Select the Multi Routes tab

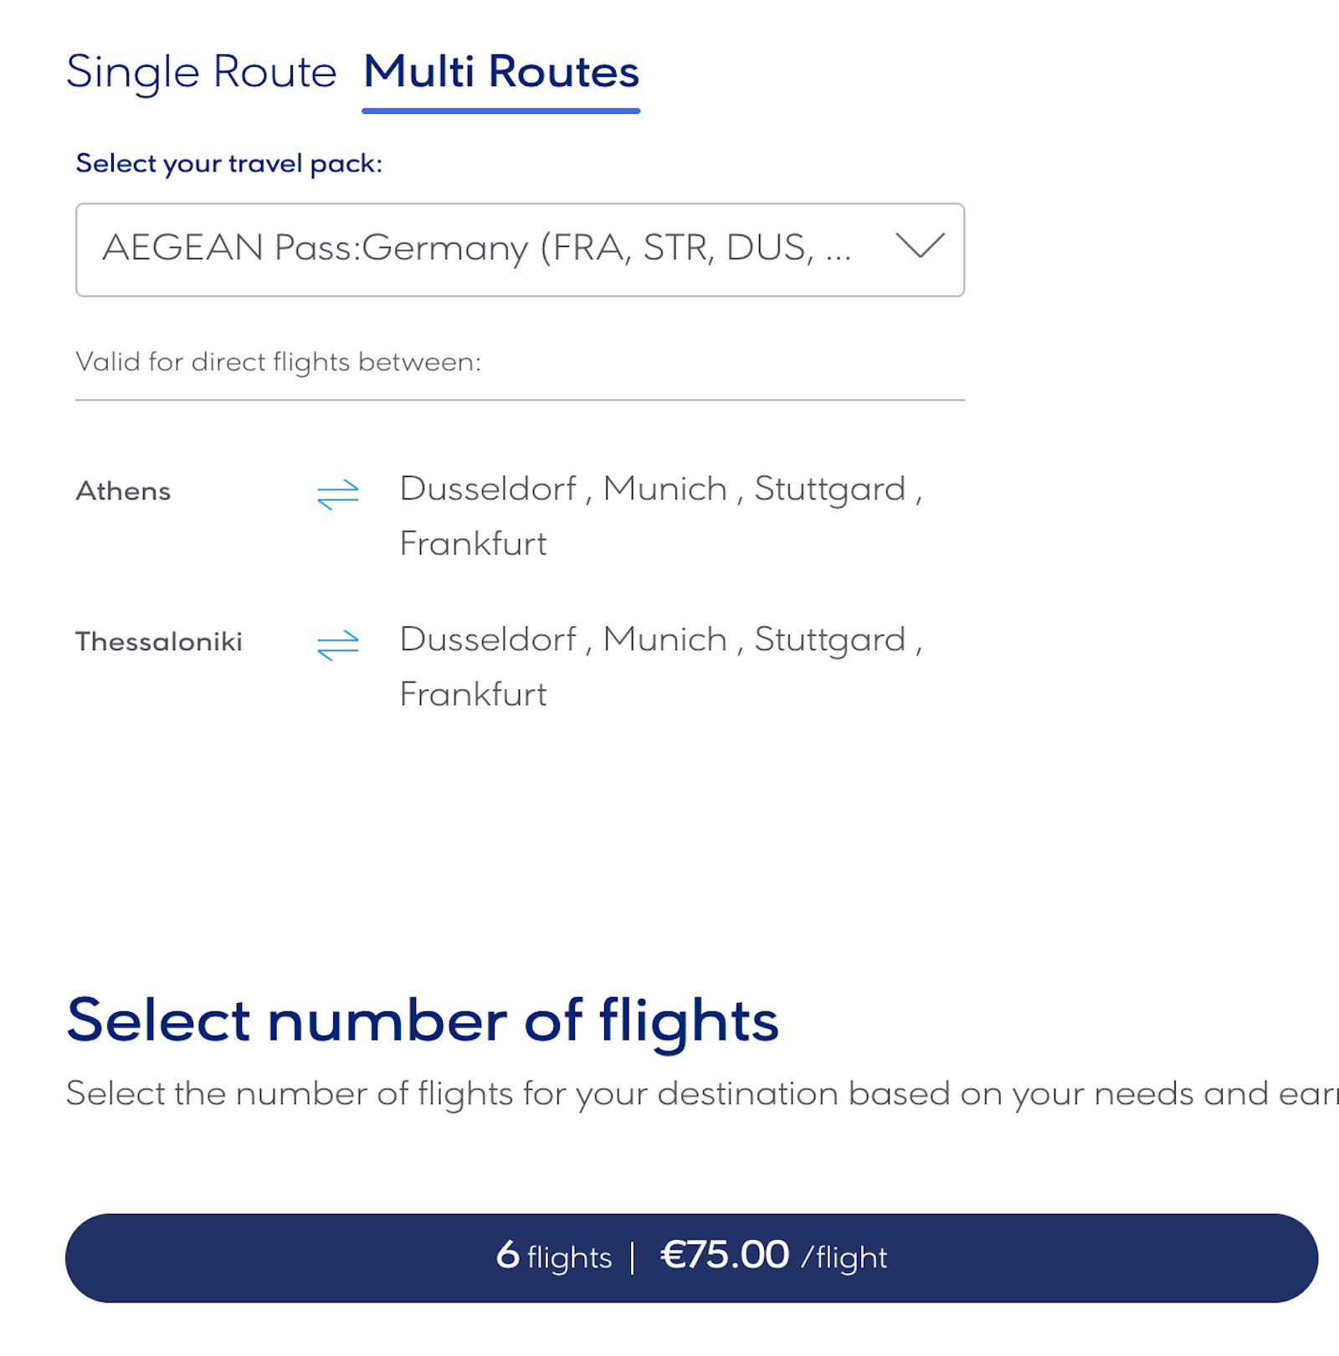pos(500,74)
